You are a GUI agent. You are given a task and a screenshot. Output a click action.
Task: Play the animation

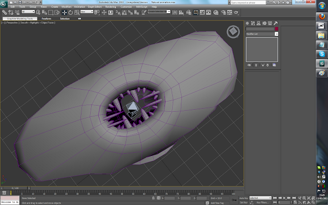tap(284, 198)
